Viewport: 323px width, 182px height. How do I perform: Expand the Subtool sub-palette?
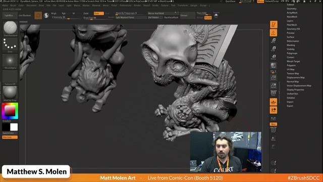click(291, 5)
